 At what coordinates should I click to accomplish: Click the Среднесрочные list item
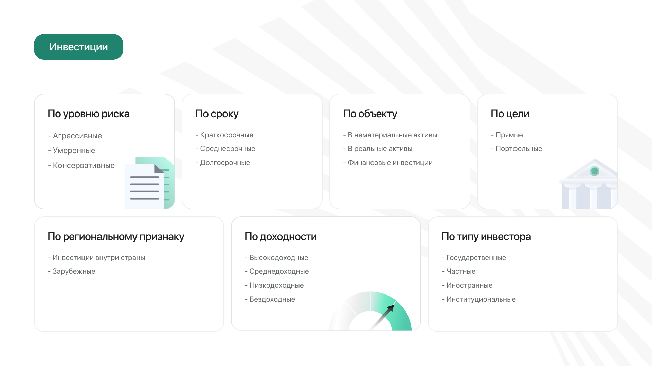225,149
